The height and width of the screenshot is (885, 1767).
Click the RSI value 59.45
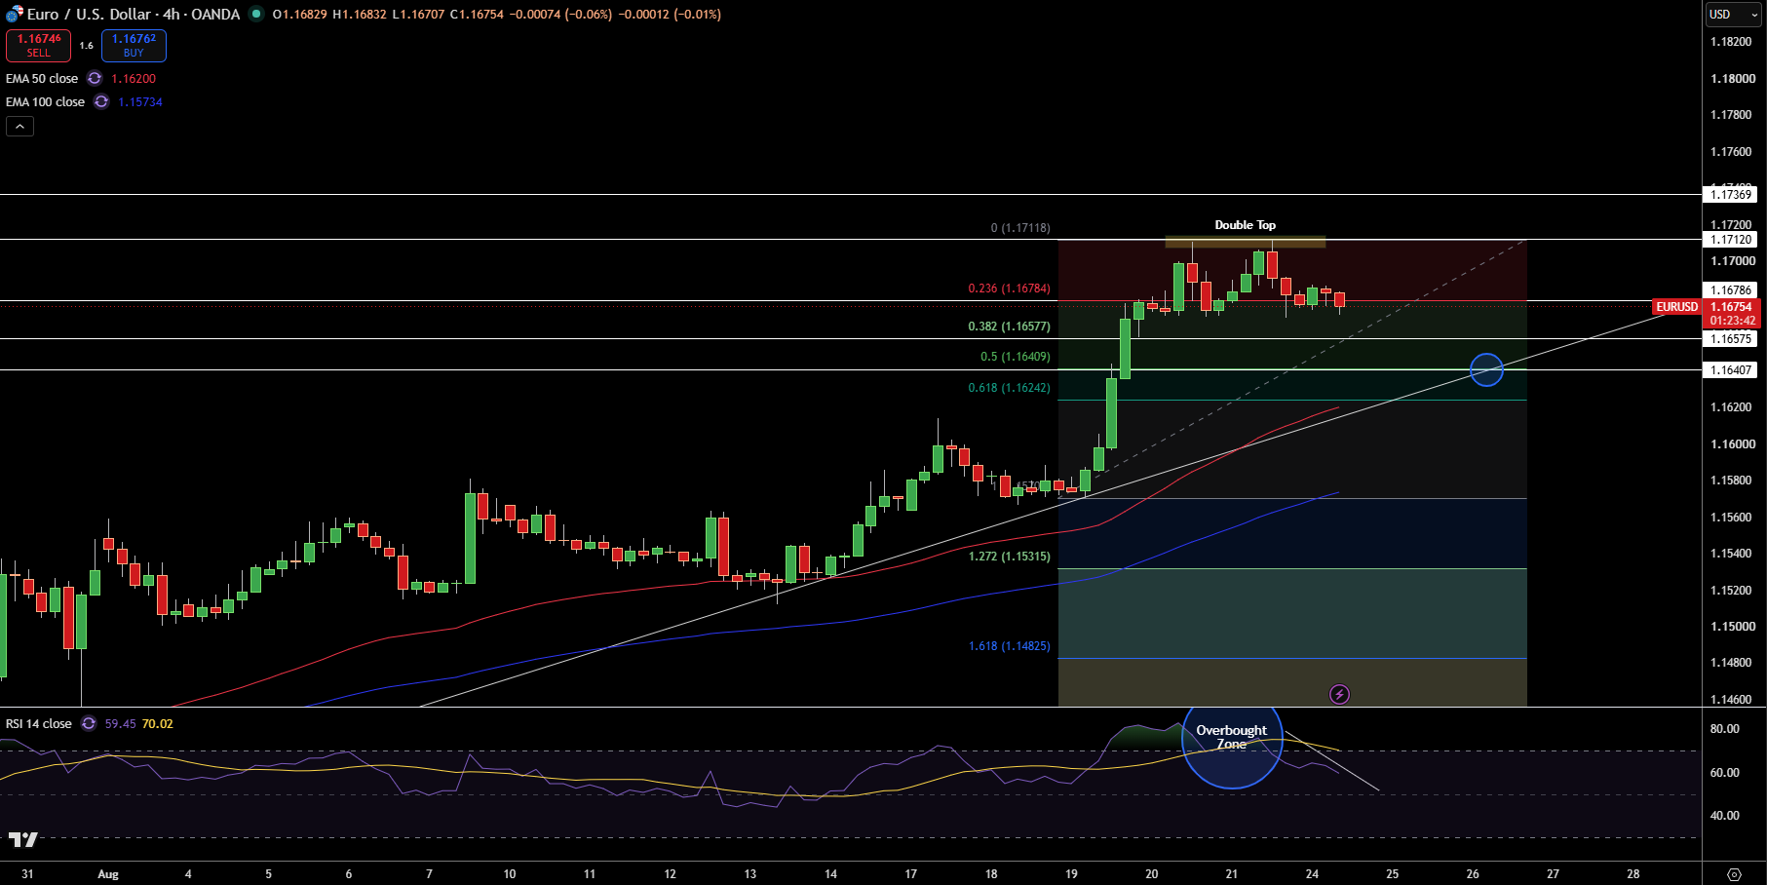(x=120, y=723)
